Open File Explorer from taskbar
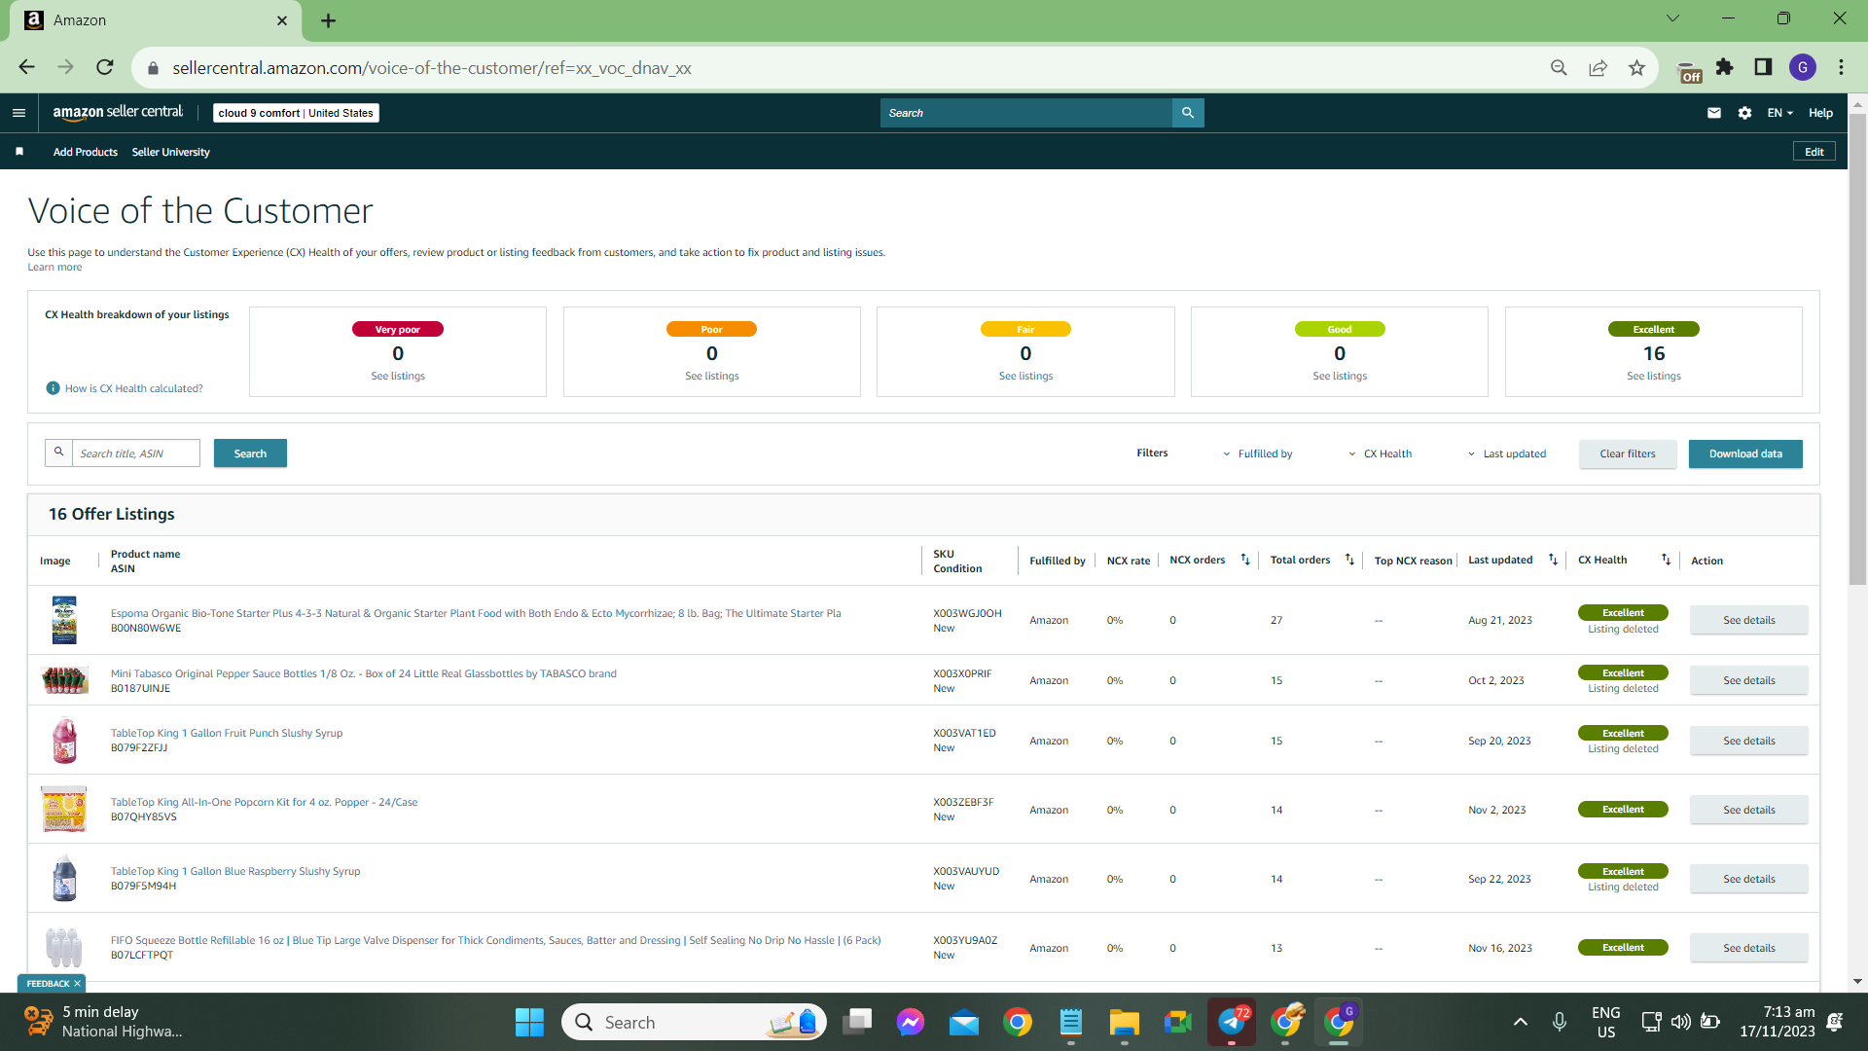 click(x=1124, y=1022)
